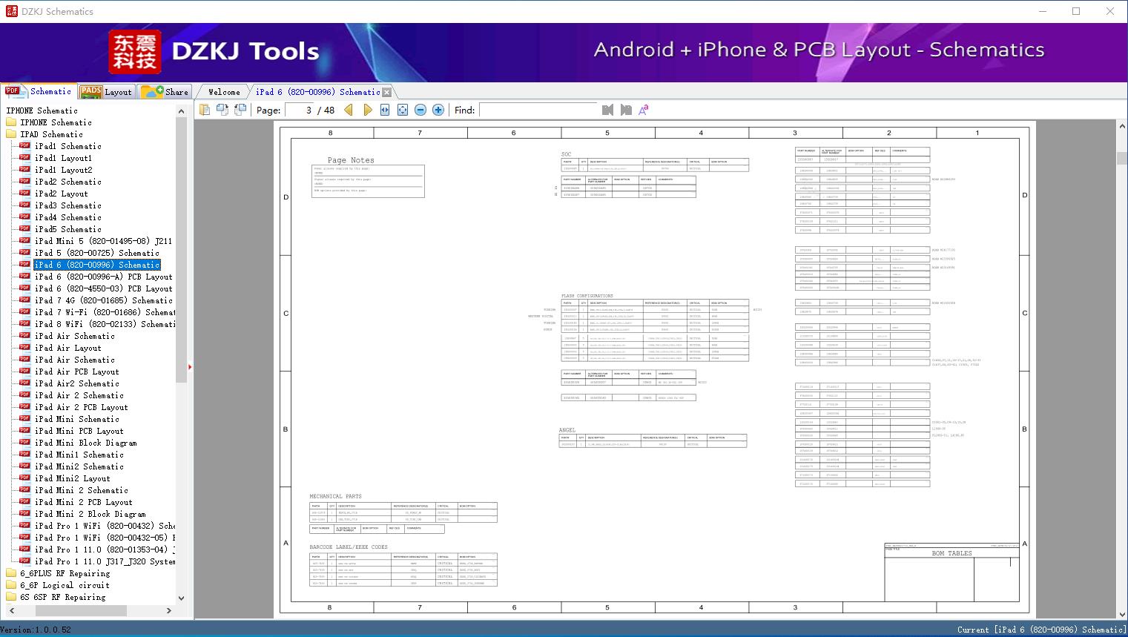The height and width of the screenshot is (637, 1128).
Task: Click the PDF icon beside iPad3 Schematic
Action: (25, 205)
